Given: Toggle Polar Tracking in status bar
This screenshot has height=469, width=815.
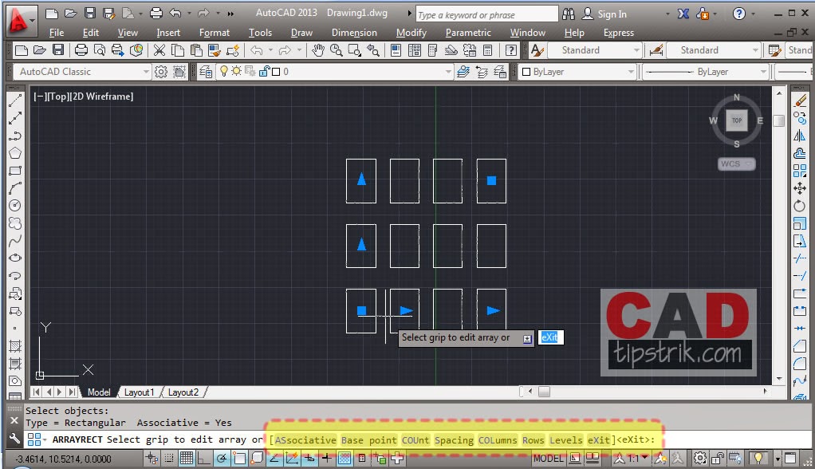Looking at the screenshot, I should (x=222, y=458).
